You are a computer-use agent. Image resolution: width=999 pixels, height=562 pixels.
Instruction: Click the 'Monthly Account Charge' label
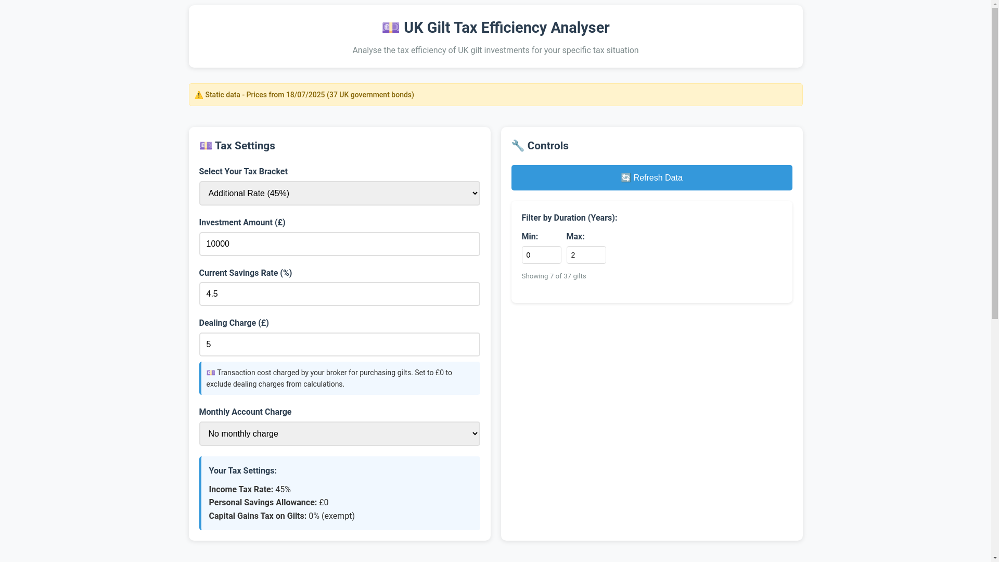(x=245, y=412)
